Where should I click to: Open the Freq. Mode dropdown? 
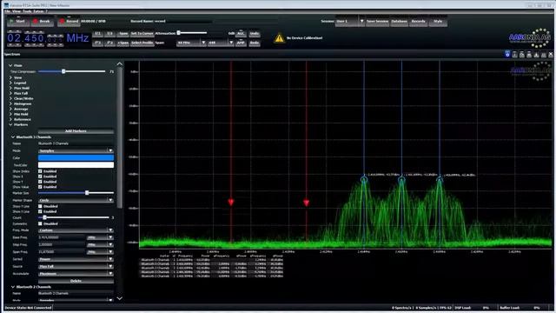[76, 230]
